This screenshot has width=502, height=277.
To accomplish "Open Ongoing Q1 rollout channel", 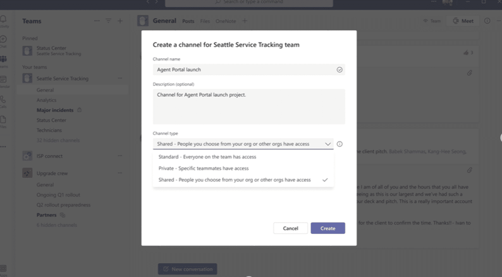I will [58, 195].
